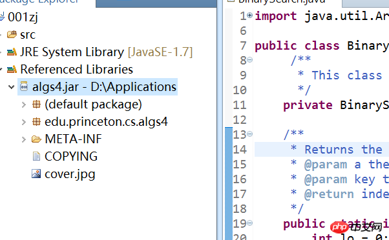Image resolution: width=389 pixels, height=240 pixels.
Task: Select the COPYING file label
Action: point(71,156)
